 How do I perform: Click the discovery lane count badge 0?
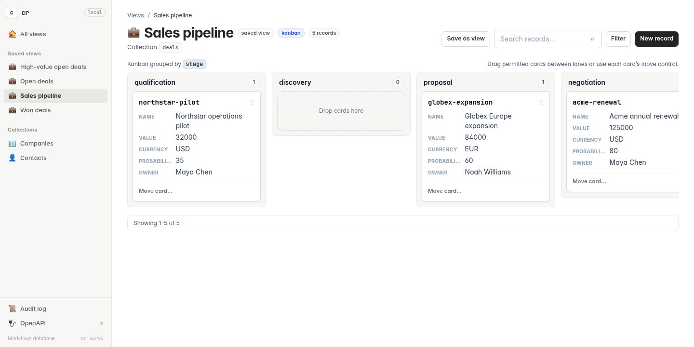point(398,82)
